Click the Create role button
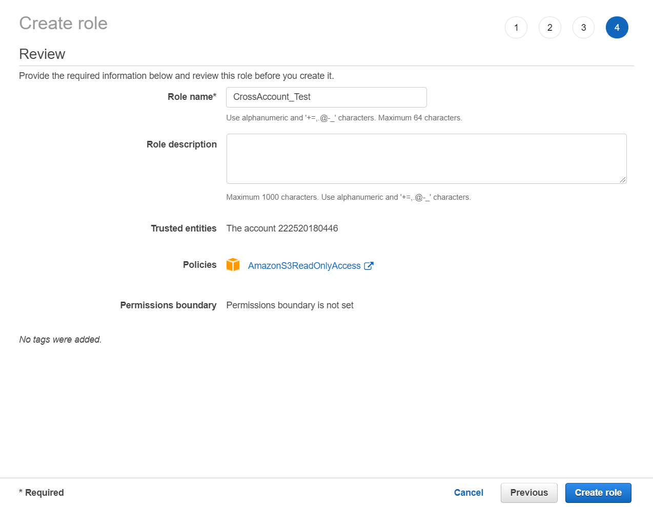The image size is (653, 507). [598, 493]
